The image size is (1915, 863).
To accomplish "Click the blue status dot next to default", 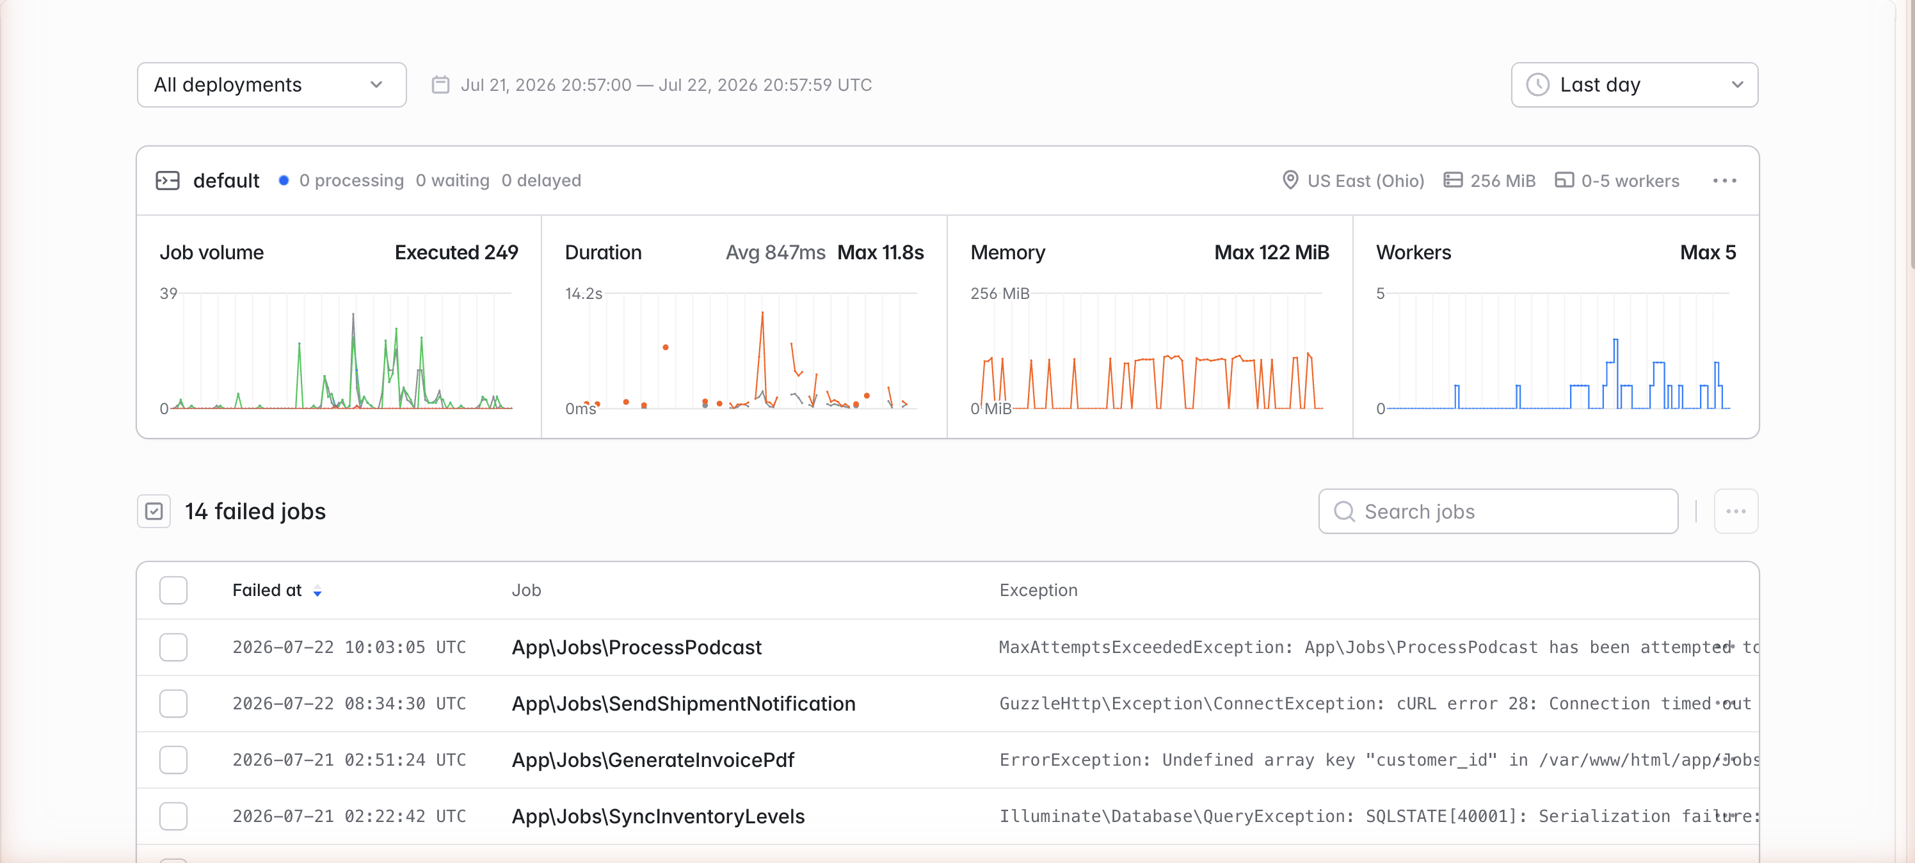I will [x=284, y=181].
